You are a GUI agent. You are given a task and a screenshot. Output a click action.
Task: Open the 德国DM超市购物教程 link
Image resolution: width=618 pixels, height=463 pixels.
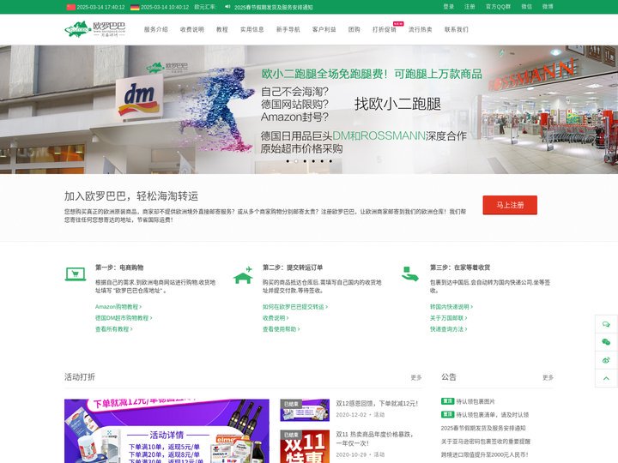[x=124, y=318]
